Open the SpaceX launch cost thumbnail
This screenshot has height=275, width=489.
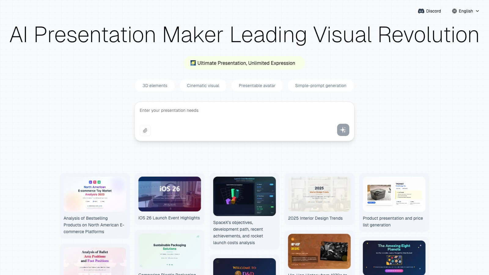pyautogui.click(x=244, y=196)
